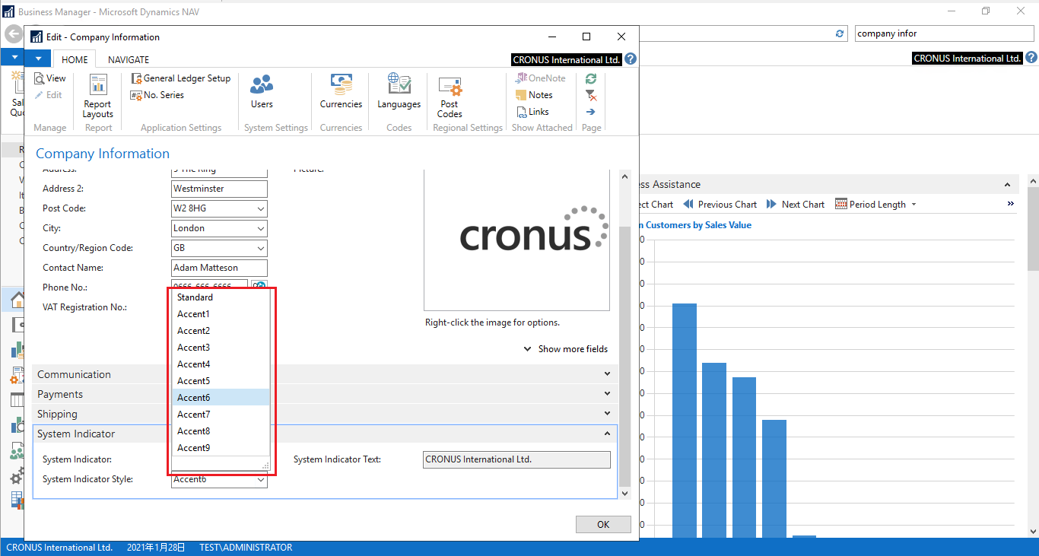Collapse the System Indicator section
Image resolution: width=1039 pixels, height=556 pixels.
tap(606, 434)
